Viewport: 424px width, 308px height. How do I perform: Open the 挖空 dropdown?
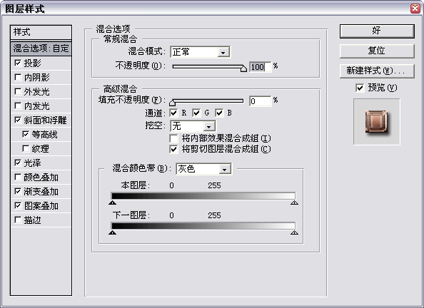click(193, 126)
